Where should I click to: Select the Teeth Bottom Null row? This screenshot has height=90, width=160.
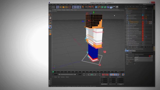click(x=133, y=37)
